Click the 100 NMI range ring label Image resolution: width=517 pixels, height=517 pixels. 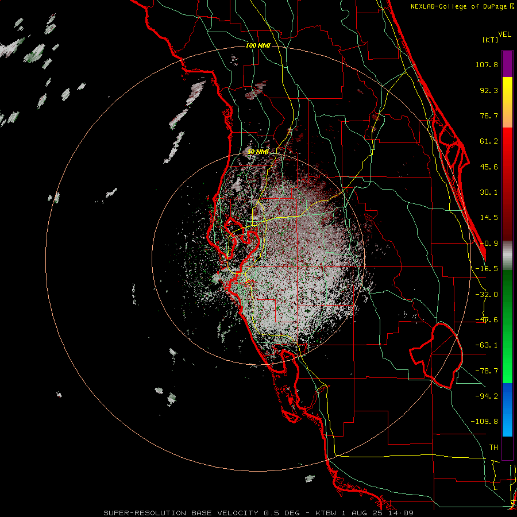click(x=258, y=45)
